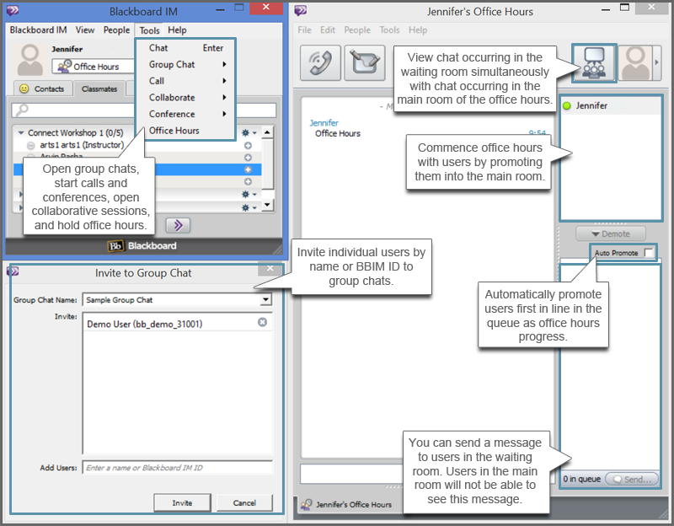This screenshot has width=674, height=526.
Task: Open Group Chat Name dropdown
Action: 266,299
